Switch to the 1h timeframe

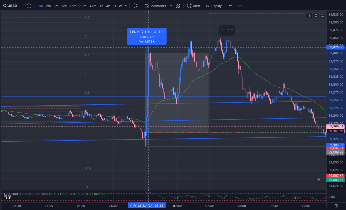(101, 6)
